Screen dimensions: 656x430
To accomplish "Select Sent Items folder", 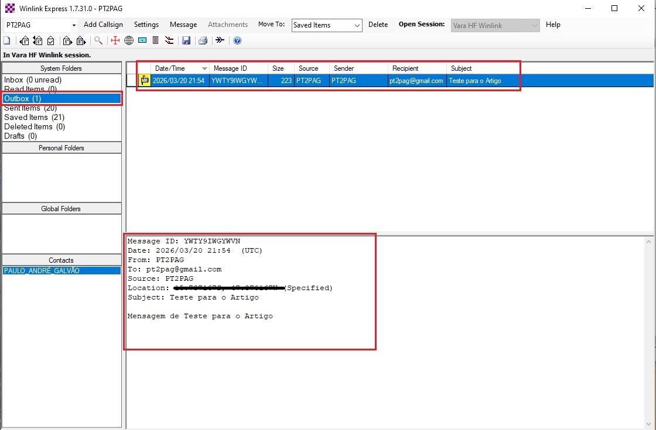I will tap(30, 108).
